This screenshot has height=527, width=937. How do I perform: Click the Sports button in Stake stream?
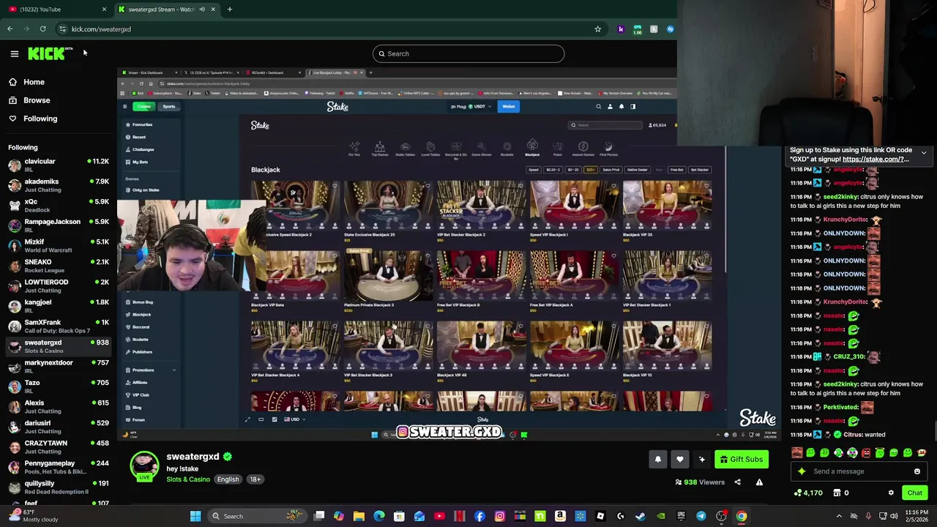(169, 106)
